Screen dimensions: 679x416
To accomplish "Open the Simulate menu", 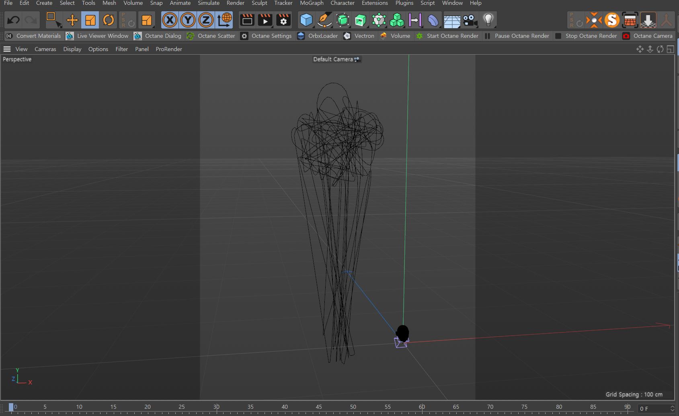I will pos(208,3).
